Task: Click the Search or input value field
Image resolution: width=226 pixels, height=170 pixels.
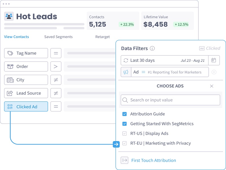Action: click(170, 100)
